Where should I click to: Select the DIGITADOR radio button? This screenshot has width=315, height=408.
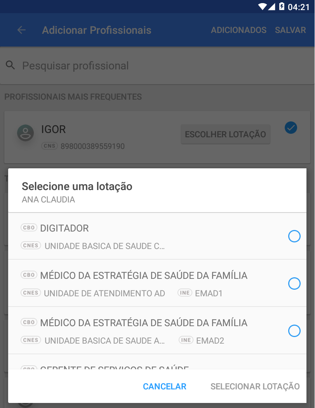(x=294, y=236)
